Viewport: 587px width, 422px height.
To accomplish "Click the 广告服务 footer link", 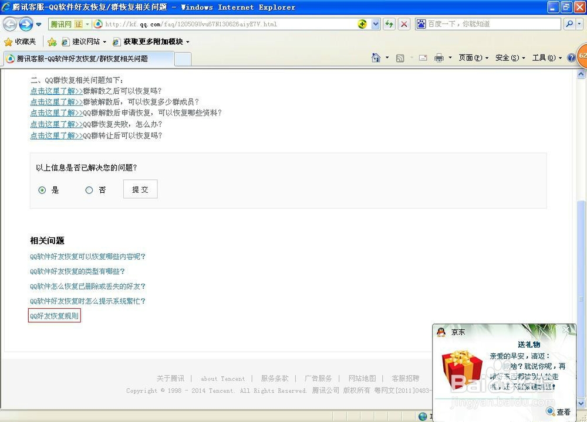I will pos(318,378).
